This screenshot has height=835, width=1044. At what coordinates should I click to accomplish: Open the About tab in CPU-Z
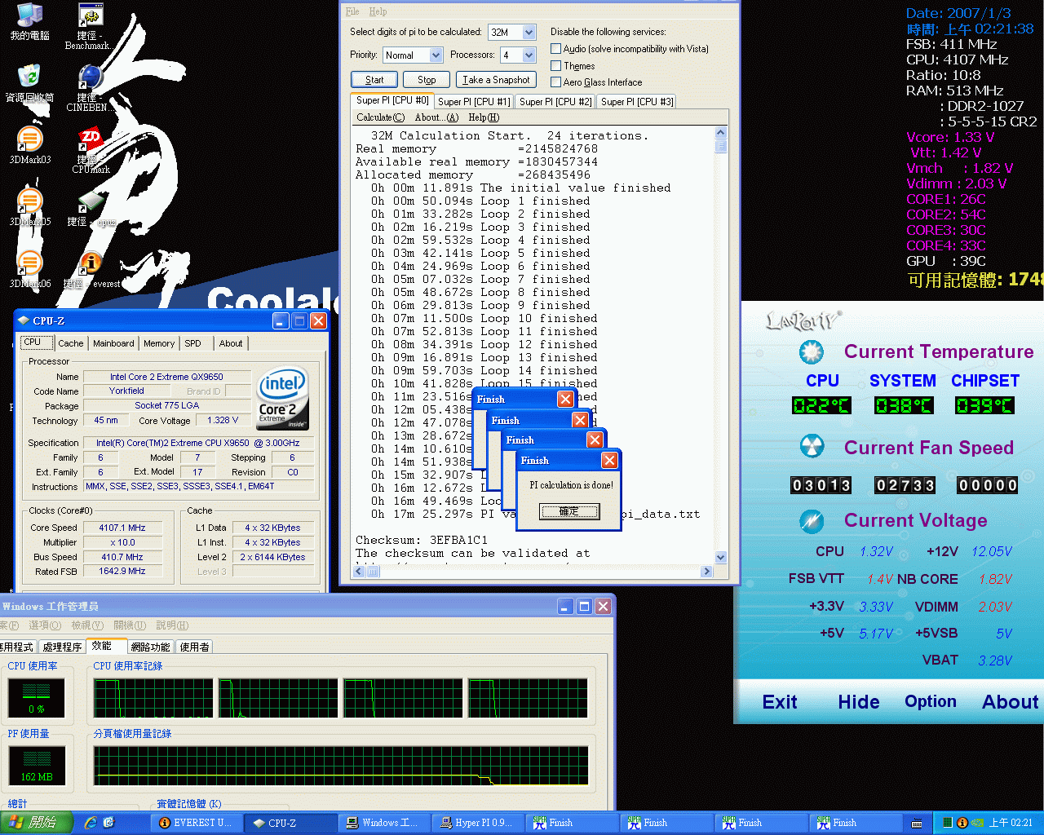pos(231,343)
